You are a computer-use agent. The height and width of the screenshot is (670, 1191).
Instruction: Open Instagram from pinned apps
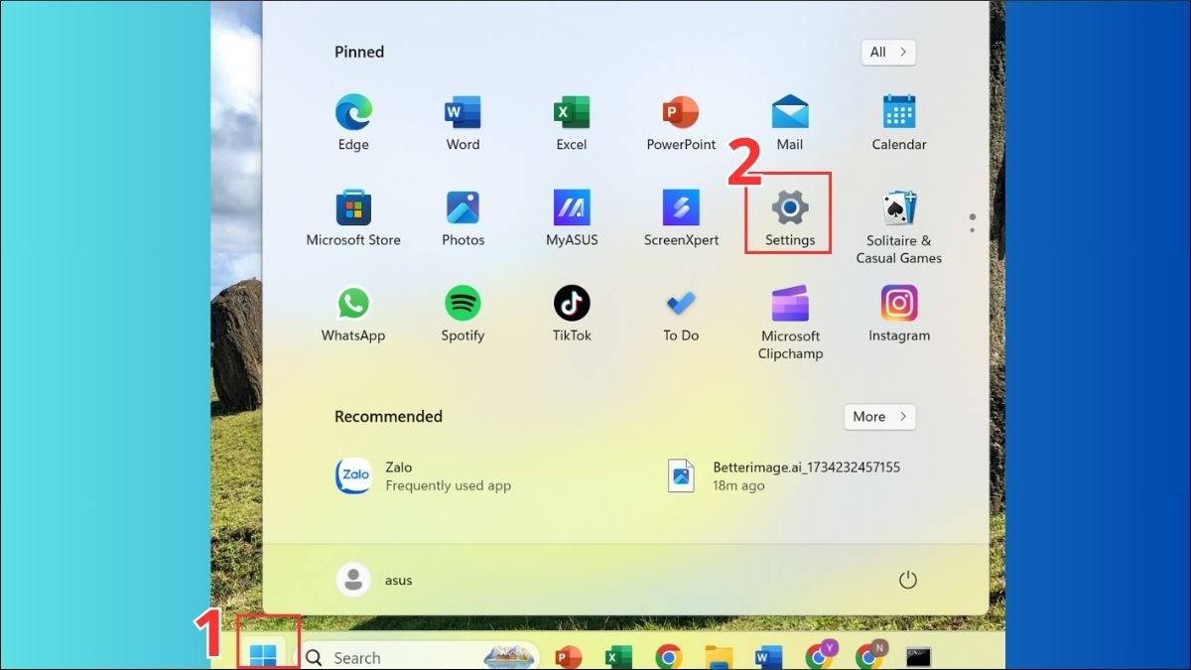899,314
